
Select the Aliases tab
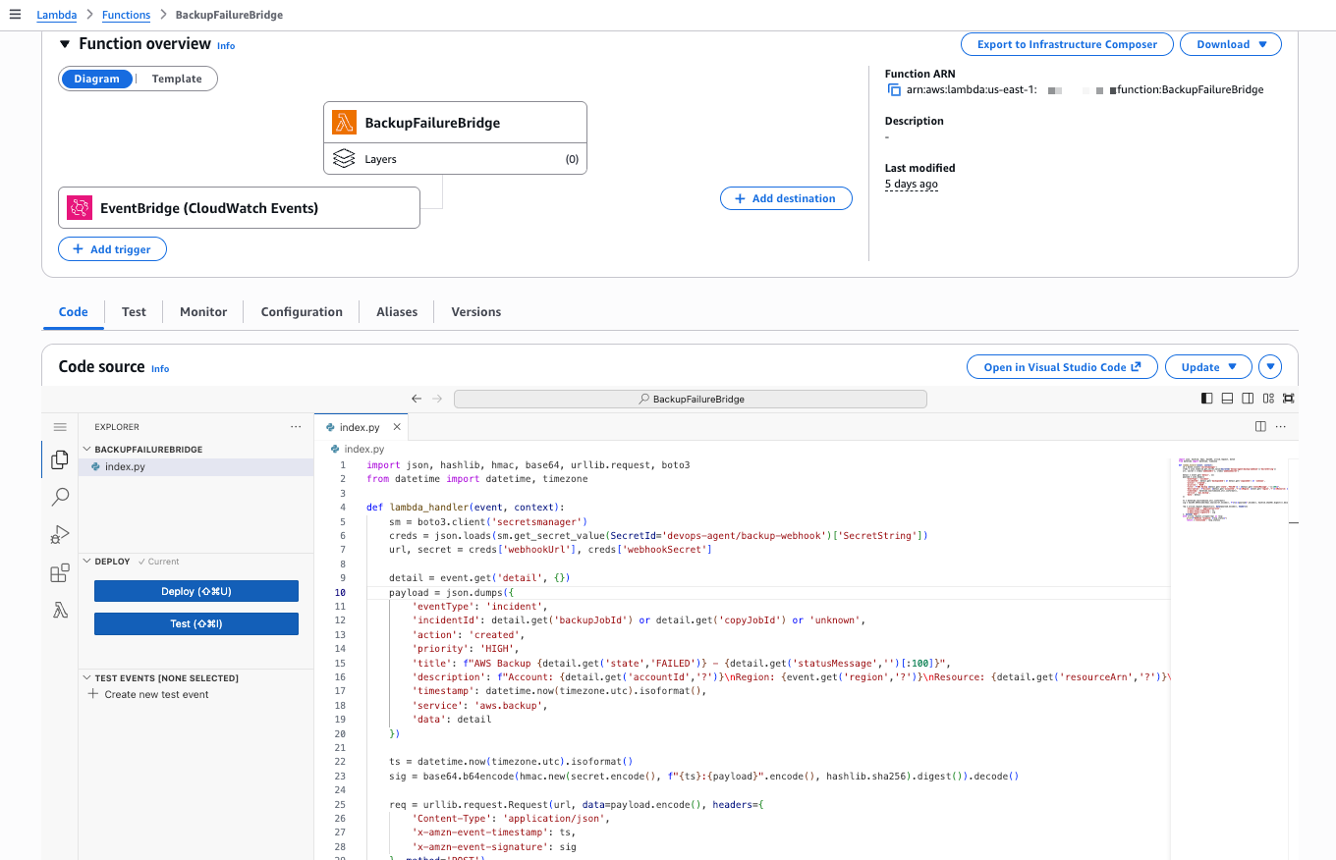[x=397, y=312]
